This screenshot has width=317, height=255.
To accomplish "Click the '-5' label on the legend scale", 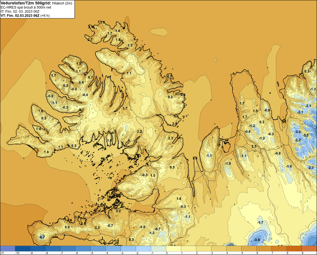I will click(x=92, y=253).
